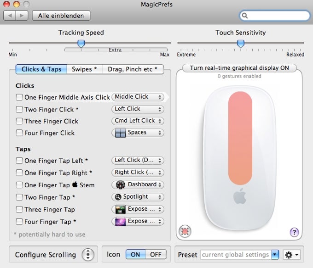Check One Finger Tap Apple Stem

click(x=19, y=185)
